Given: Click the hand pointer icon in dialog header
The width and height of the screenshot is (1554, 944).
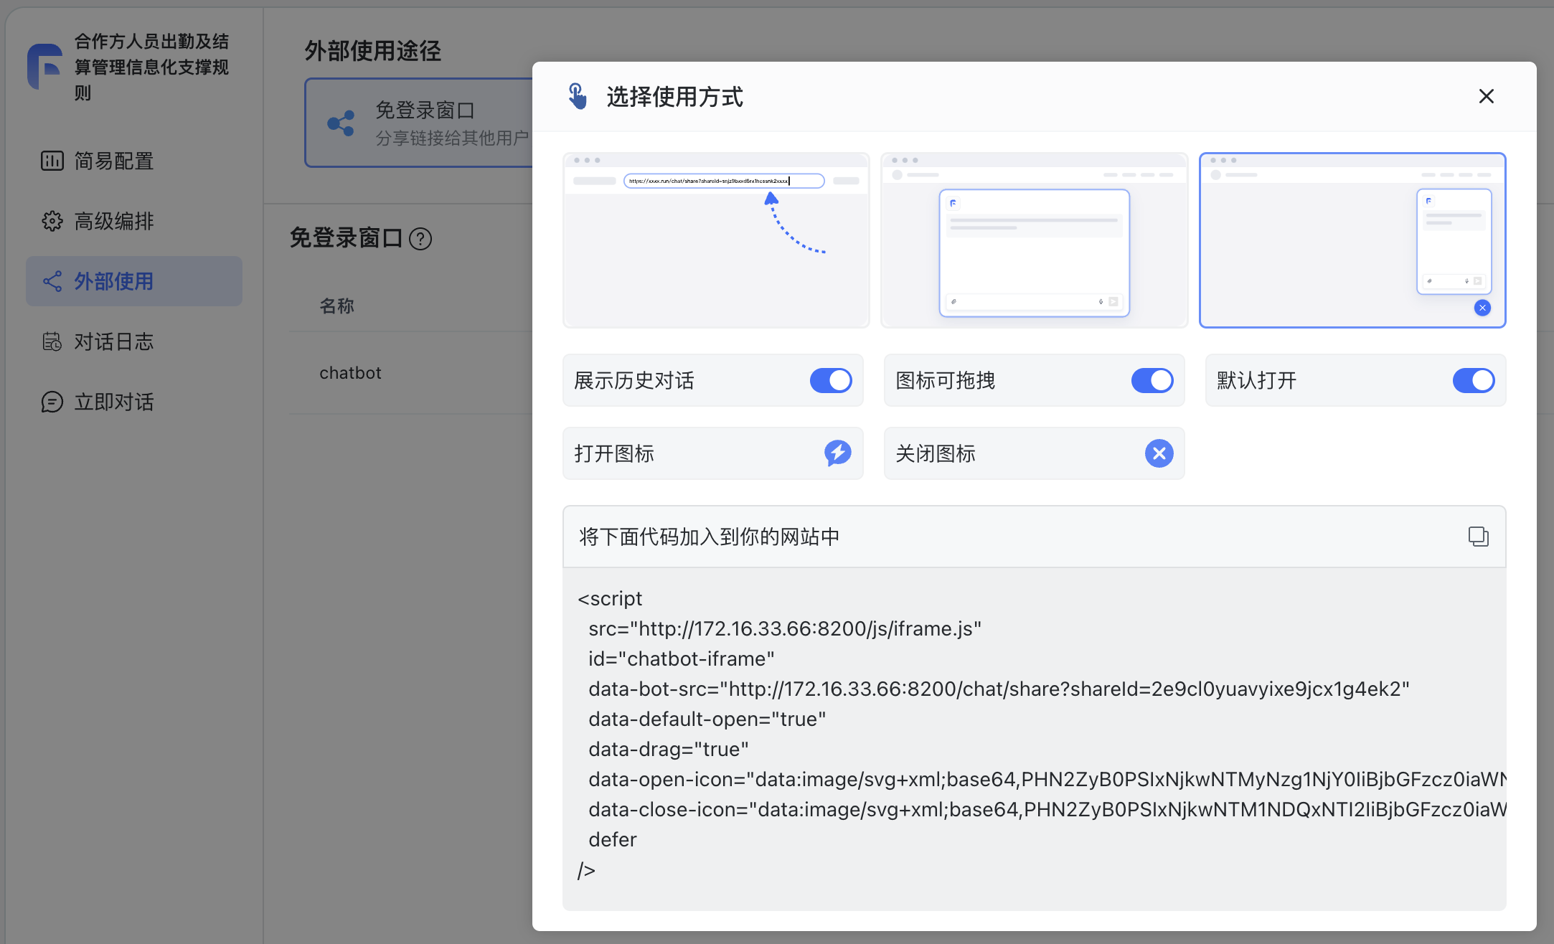Looking at the screenshot, I should pyautogui.click(x=578, y=96).
